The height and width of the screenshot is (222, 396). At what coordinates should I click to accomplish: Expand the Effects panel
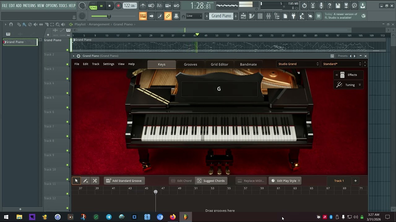tap(349, 75)
